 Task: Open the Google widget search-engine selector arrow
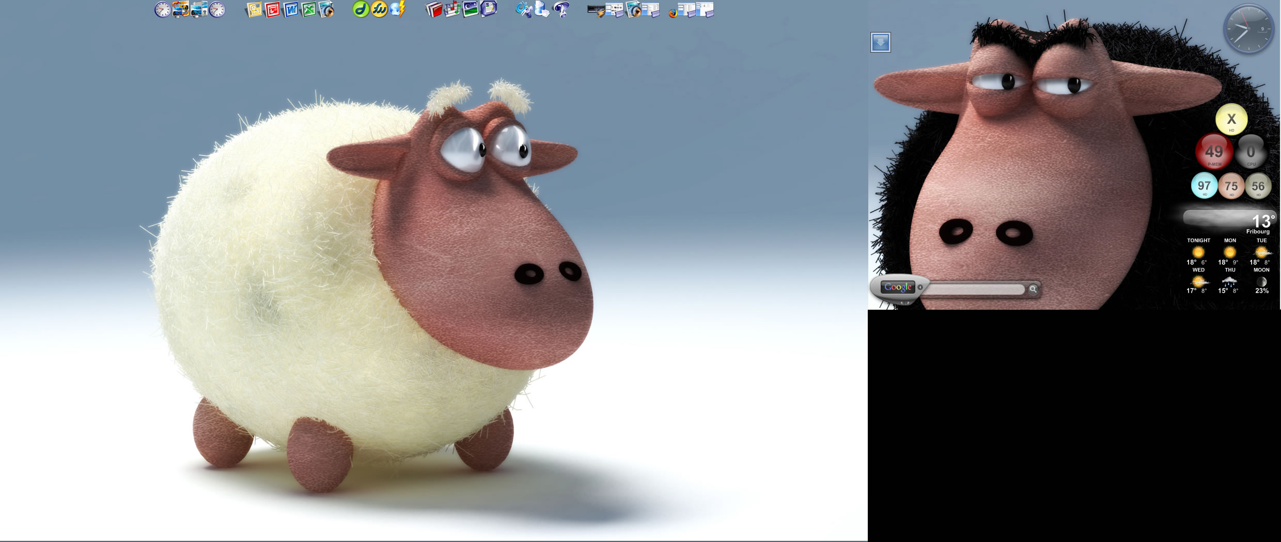tap(920, 288)
